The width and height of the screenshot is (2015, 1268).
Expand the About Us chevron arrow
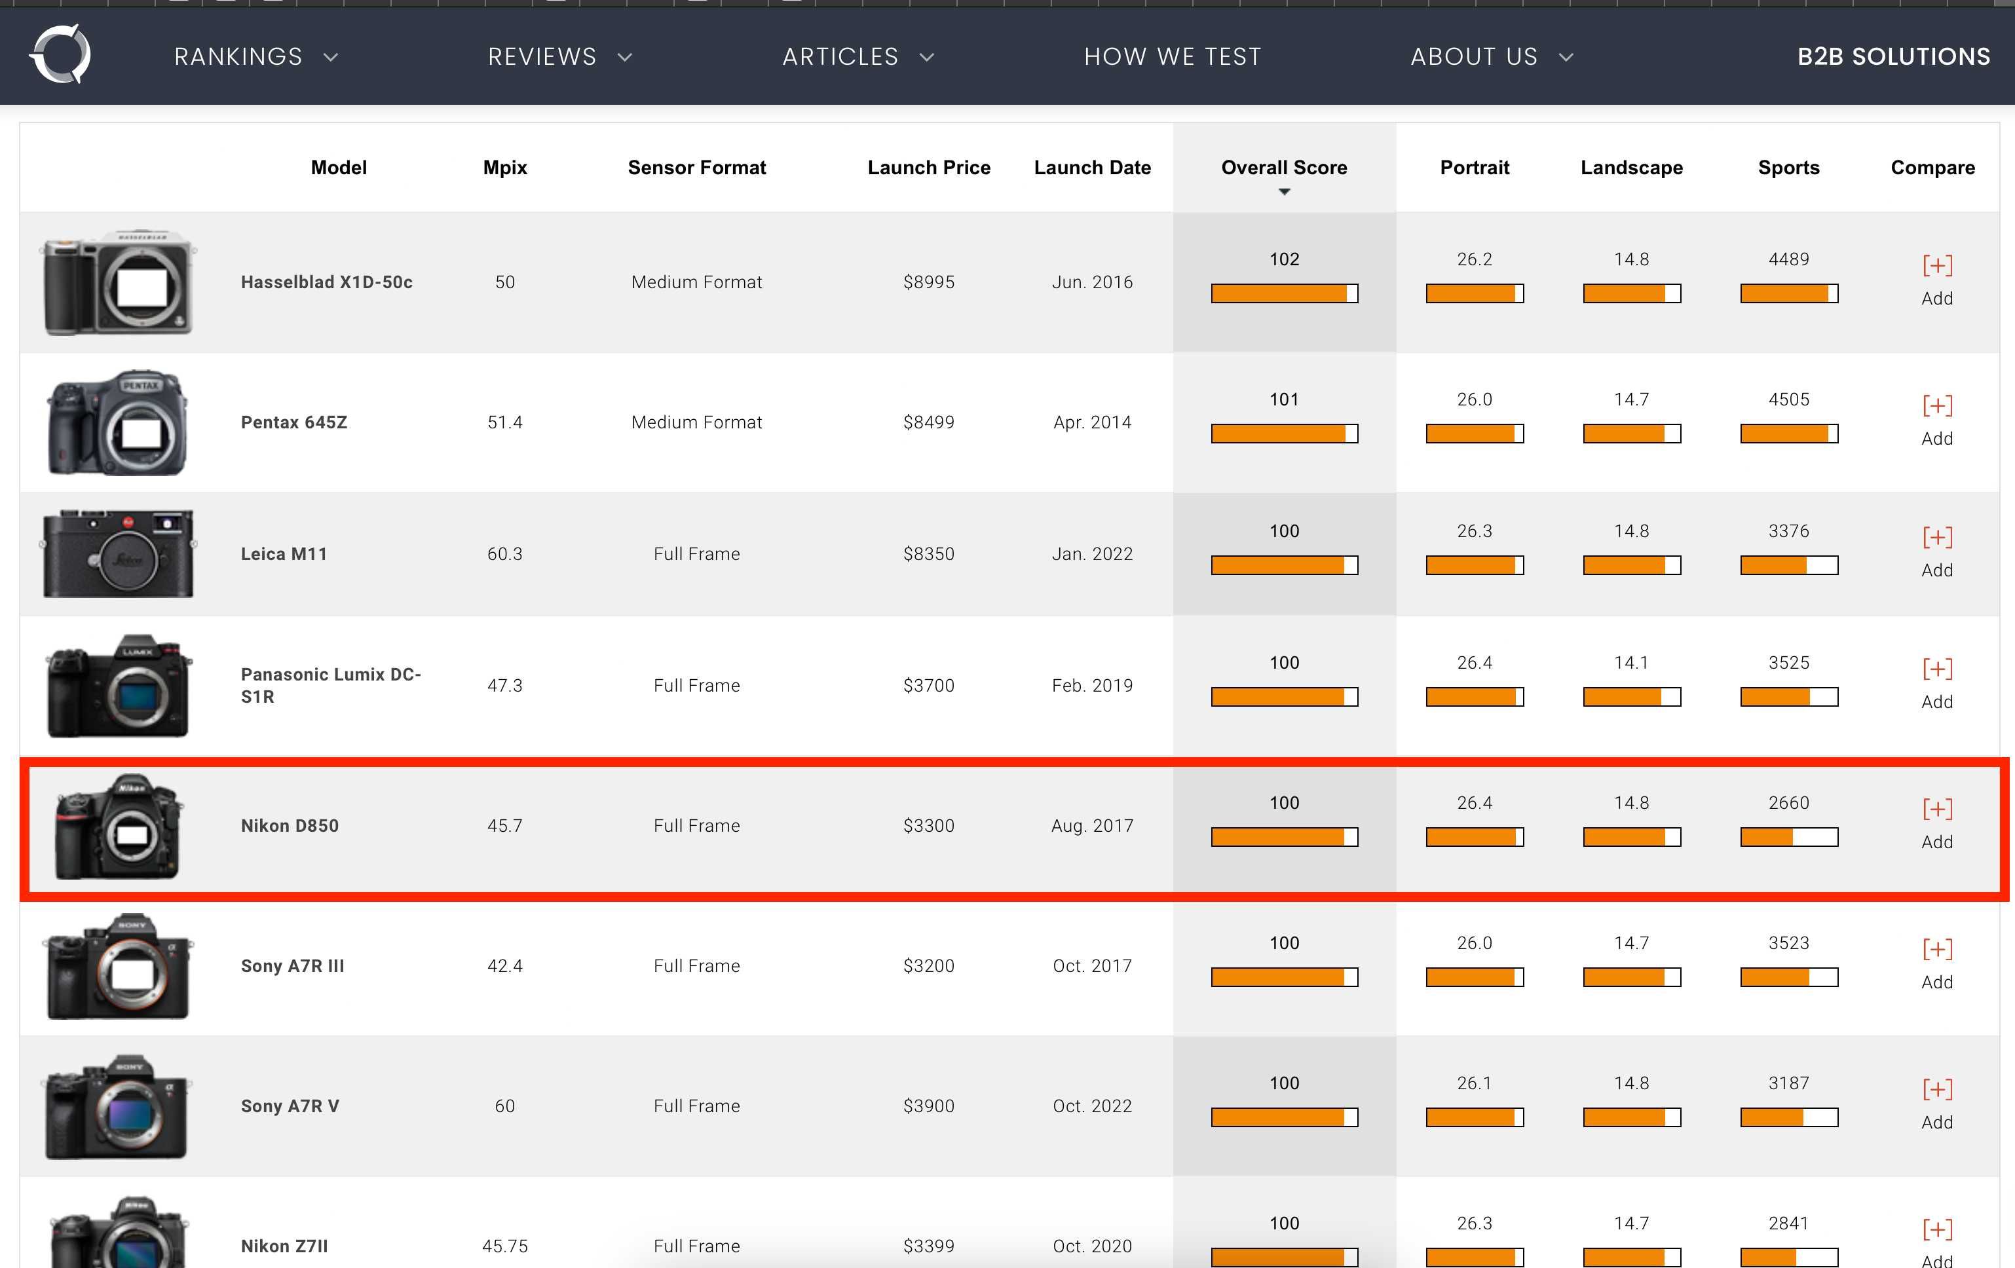[1566, 57]
